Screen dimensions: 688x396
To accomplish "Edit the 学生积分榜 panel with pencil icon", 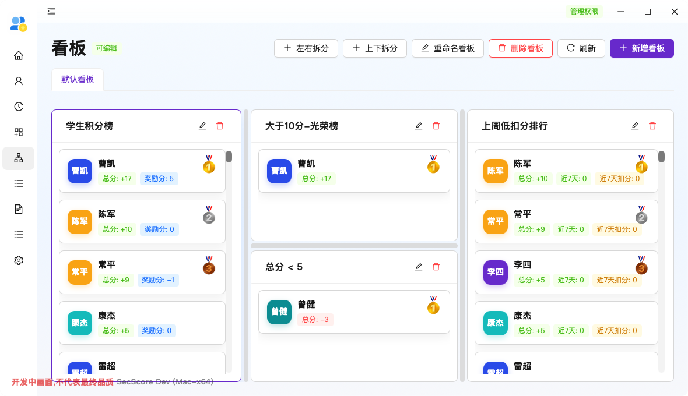I will (x=202, y=126).
